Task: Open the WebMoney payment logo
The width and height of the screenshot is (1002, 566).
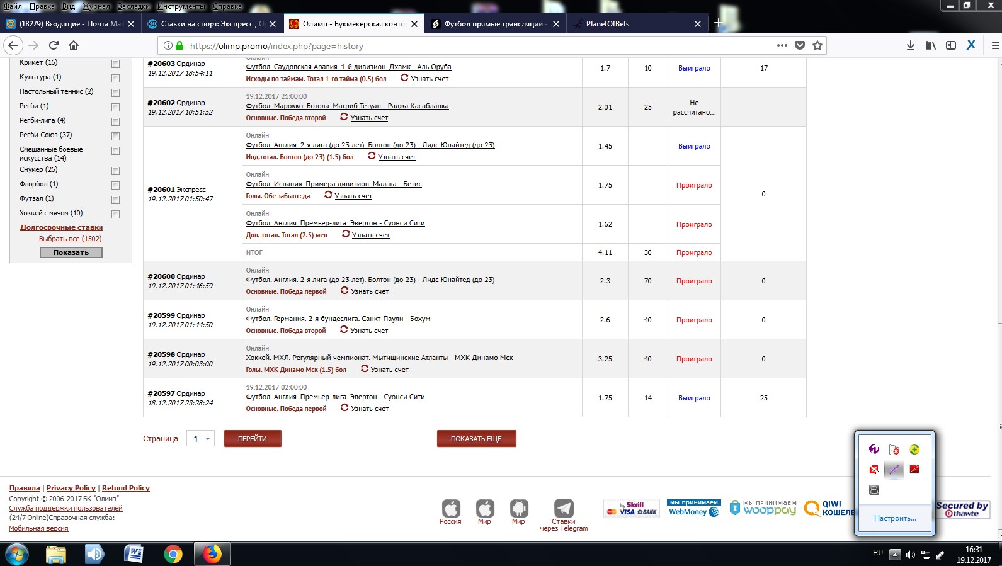Action: click(694, 508)
